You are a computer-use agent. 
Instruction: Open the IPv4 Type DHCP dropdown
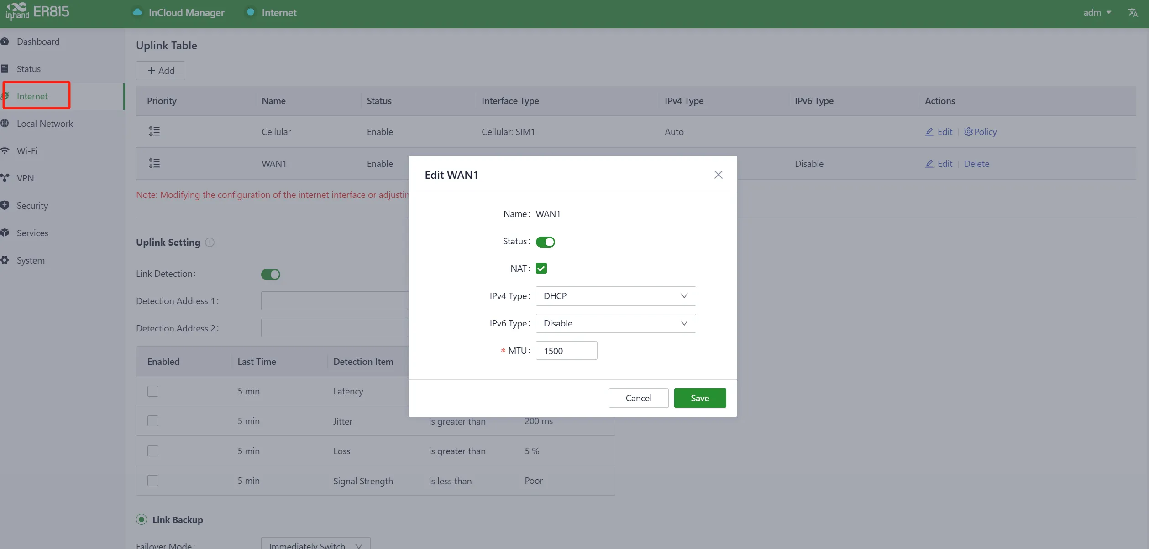coord(615,296)
